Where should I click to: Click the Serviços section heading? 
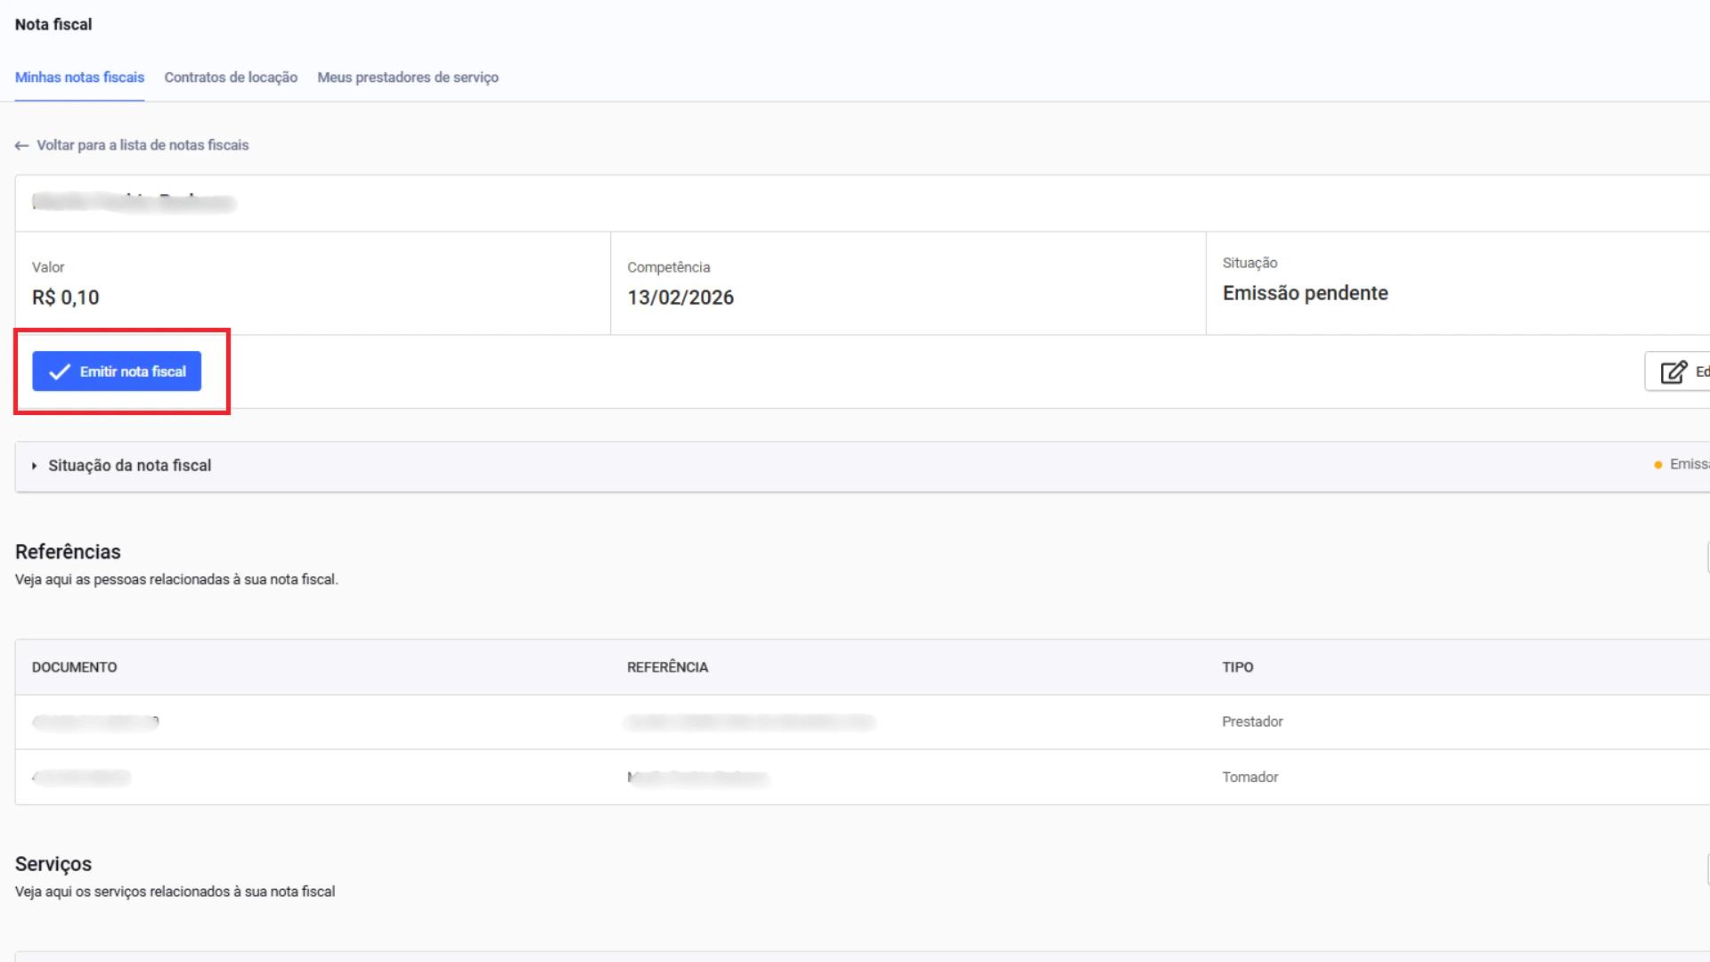click(53, 864)
